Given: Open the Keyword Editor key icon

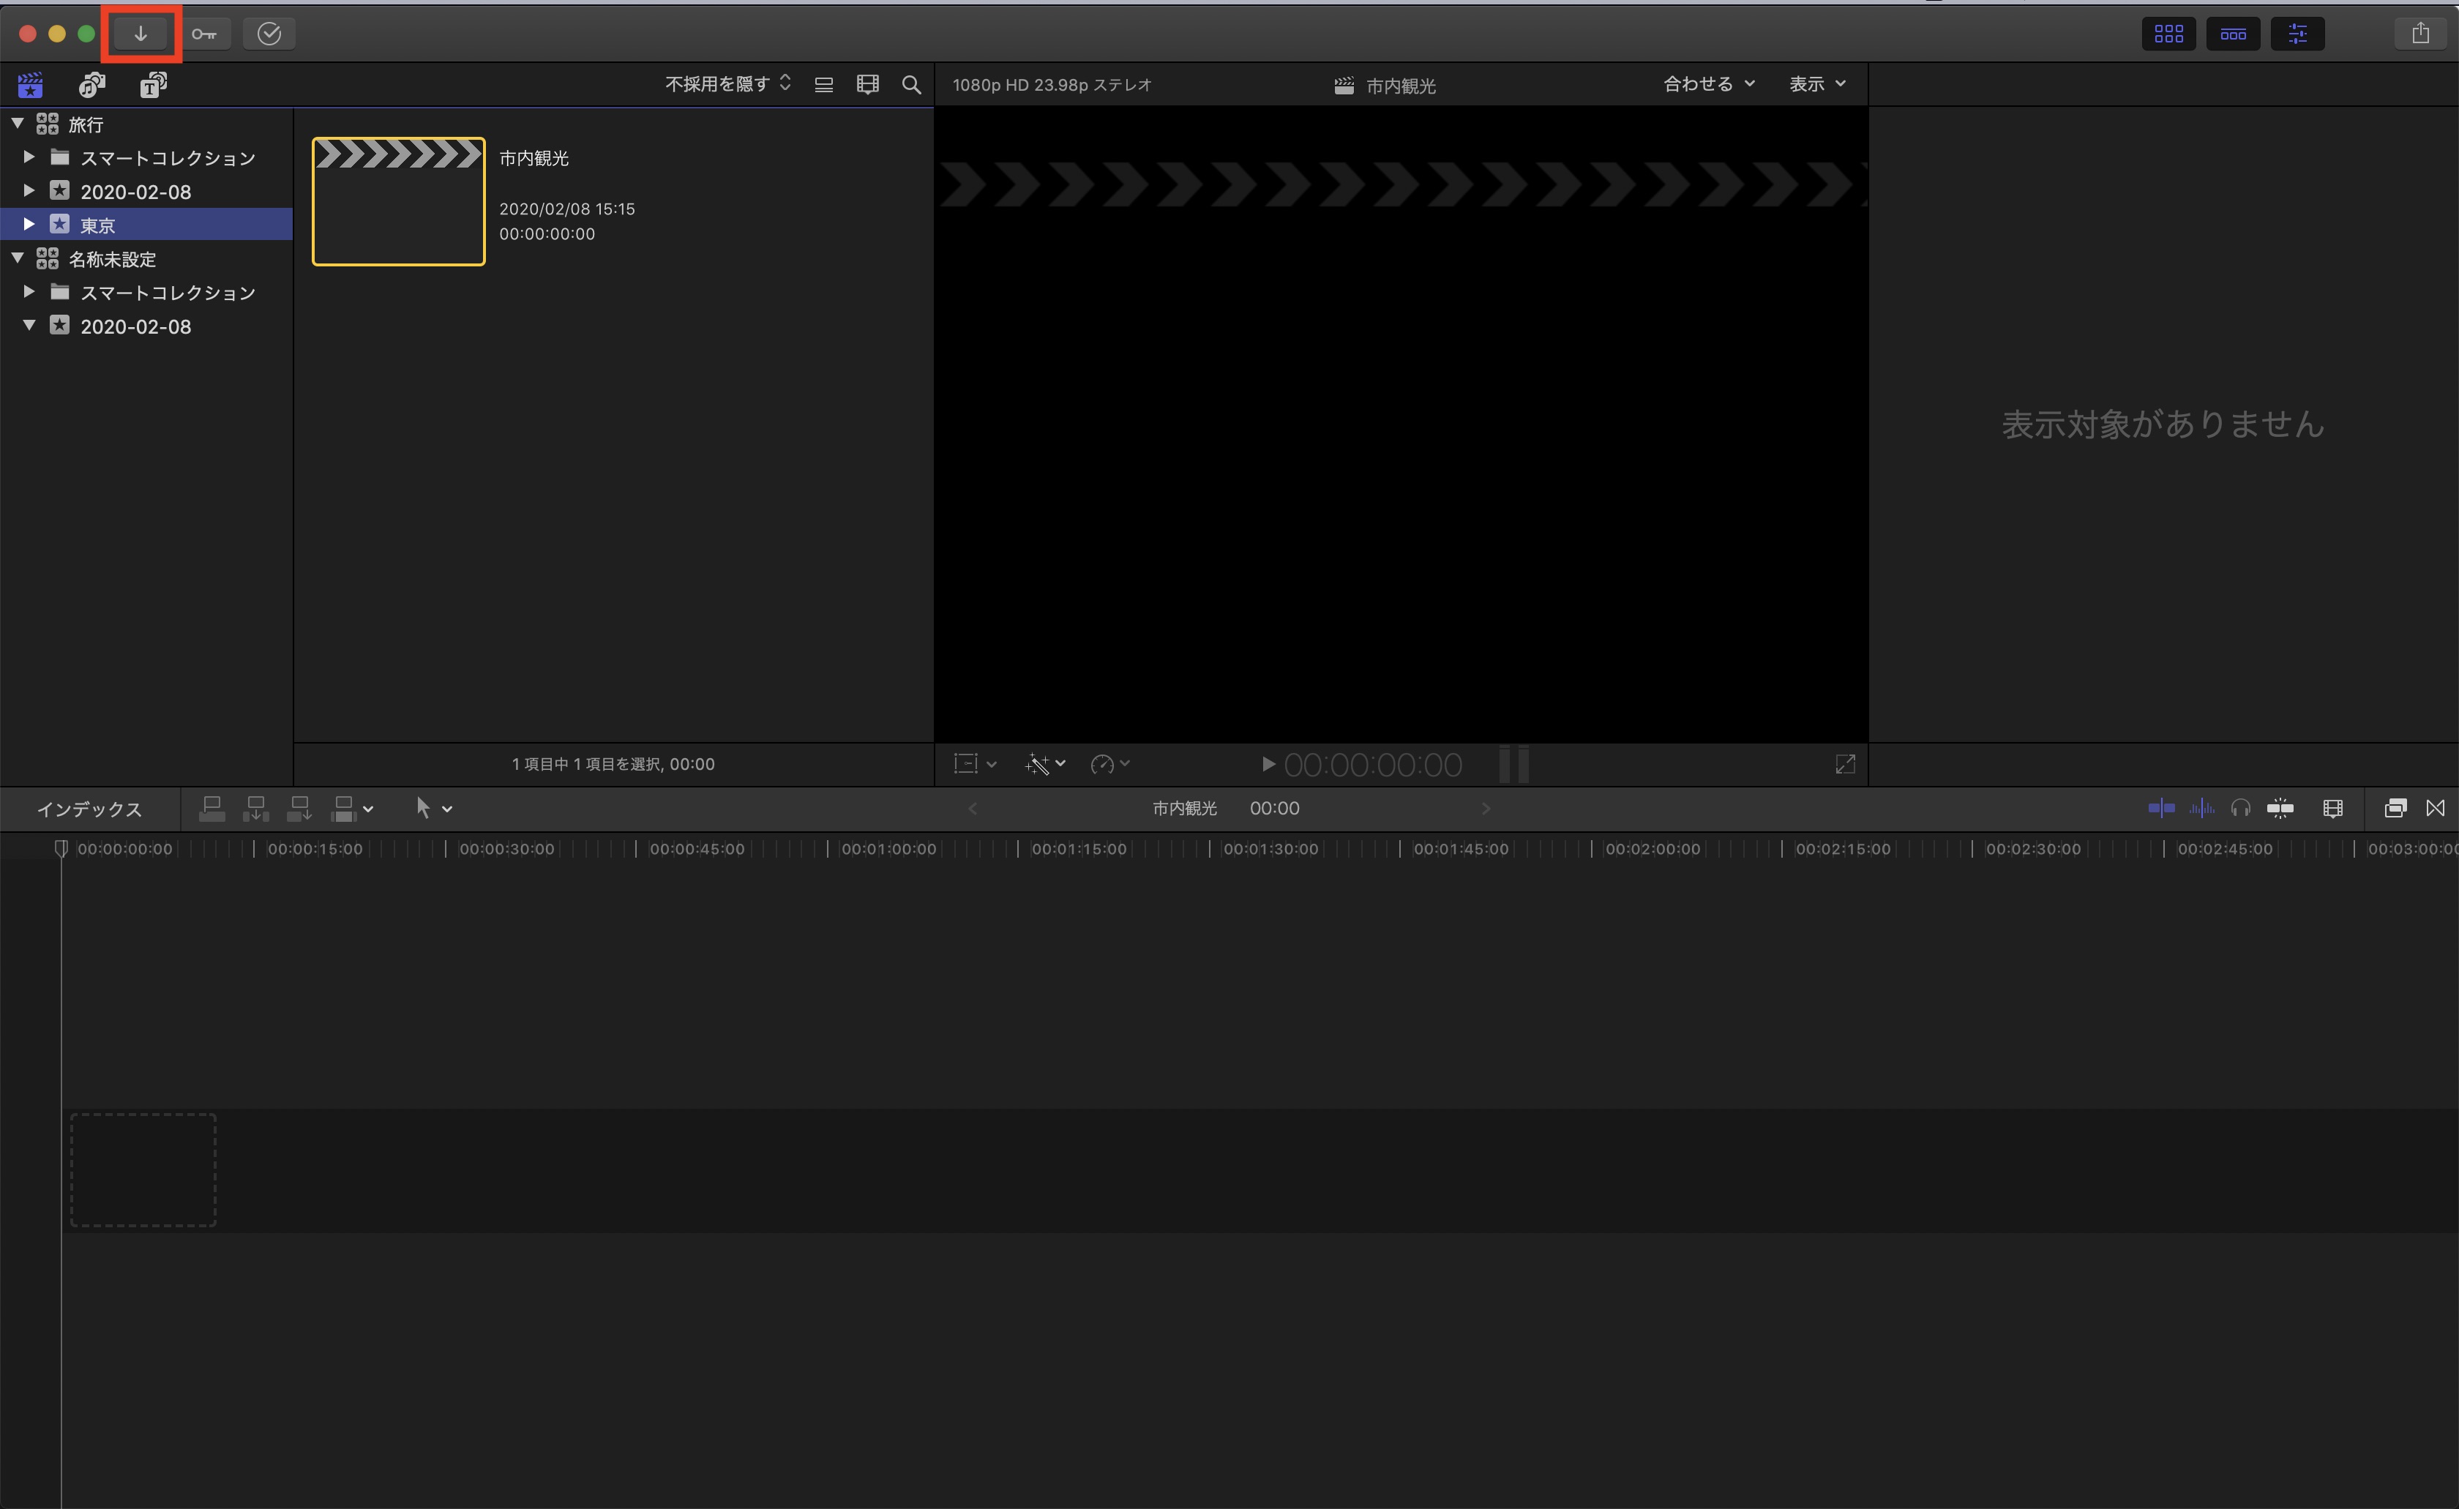Looking at the screenshot, I should coord(205,34).
